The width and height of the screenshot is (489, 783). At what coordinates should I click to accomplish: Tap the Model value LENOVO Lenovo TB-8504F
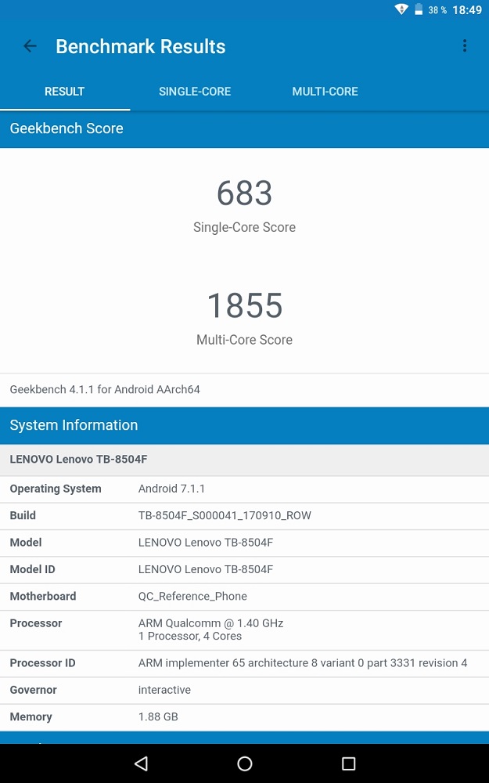206,543
